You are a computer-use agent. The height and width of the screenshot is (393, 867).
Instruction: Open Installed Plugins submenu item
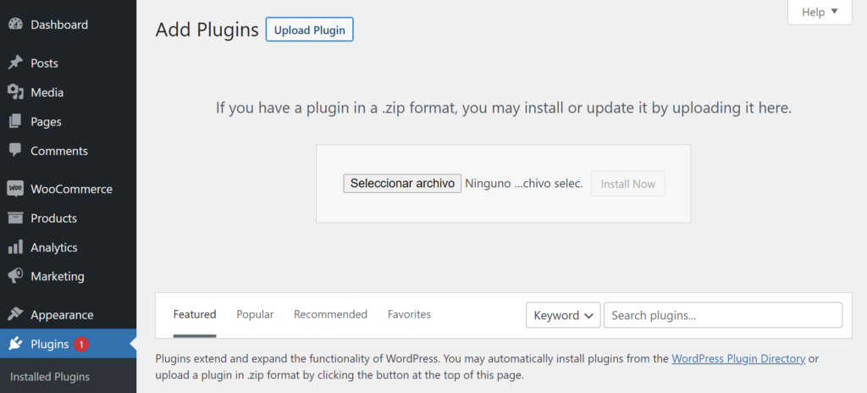click(x=50, y=377)
